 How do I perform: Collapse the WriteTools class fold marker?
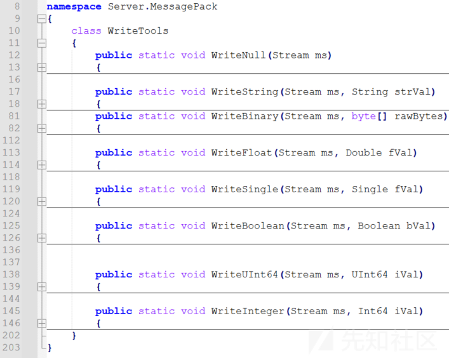[42, 43]
